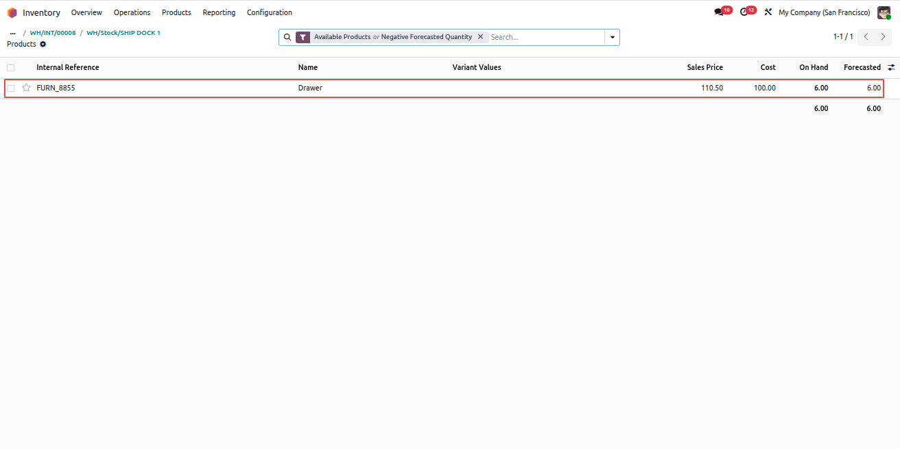Mark Drawer as favorite with star
The width and height of the screenshot is (900, 449).
click(26, 88)
